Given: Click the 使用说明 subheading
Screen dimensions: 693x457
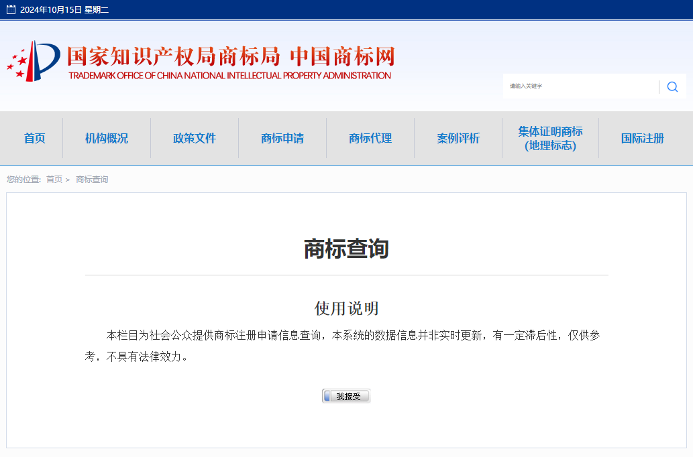Looking at the screenshot, I should (x=346, y=309).
